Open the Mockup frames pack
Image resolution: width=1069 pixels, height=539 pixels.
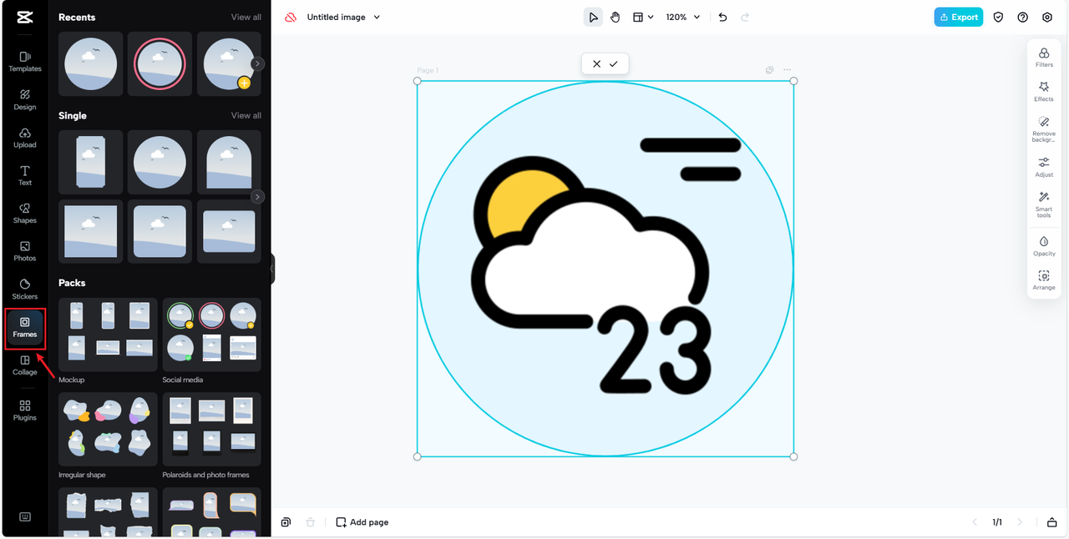tap(108, 335)
